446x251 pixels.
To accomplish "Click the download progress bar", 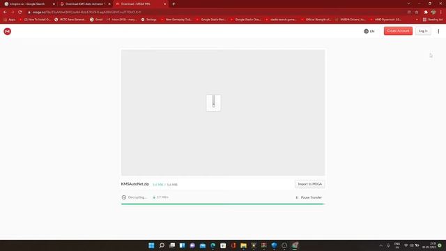I will point(223,204).
